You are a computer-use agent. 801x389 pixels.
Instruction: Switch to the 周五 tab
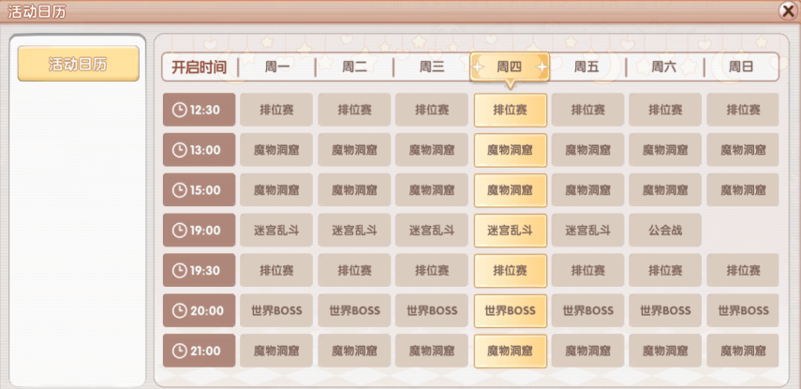click(586, 67)
